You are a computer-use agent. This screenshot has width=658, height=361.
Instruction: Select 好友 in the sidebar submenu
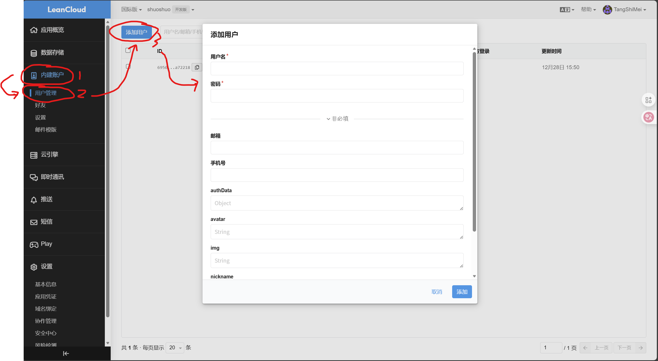click(40, 105)
